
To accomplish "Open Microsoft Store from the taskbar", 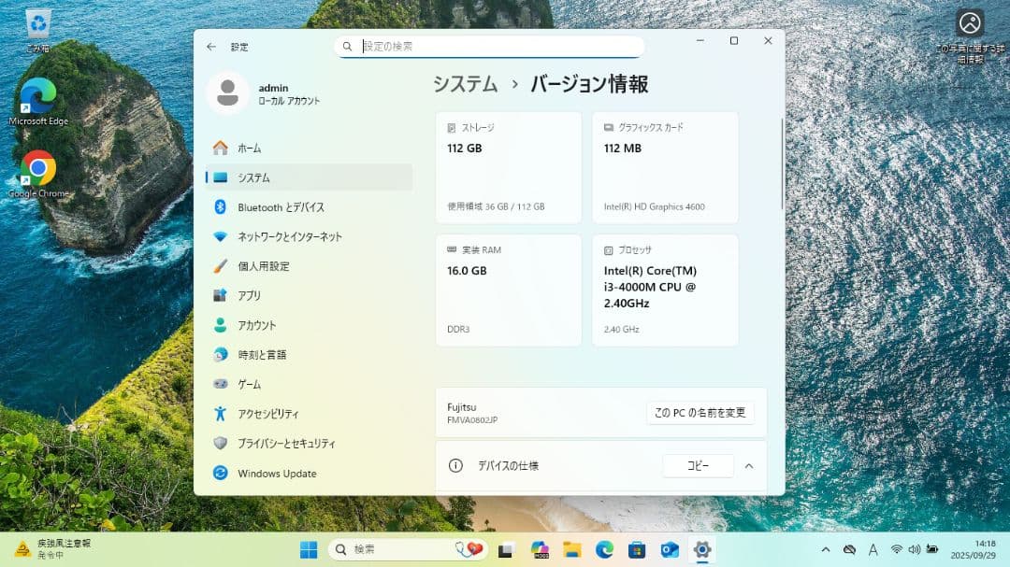I will [637, 549].
